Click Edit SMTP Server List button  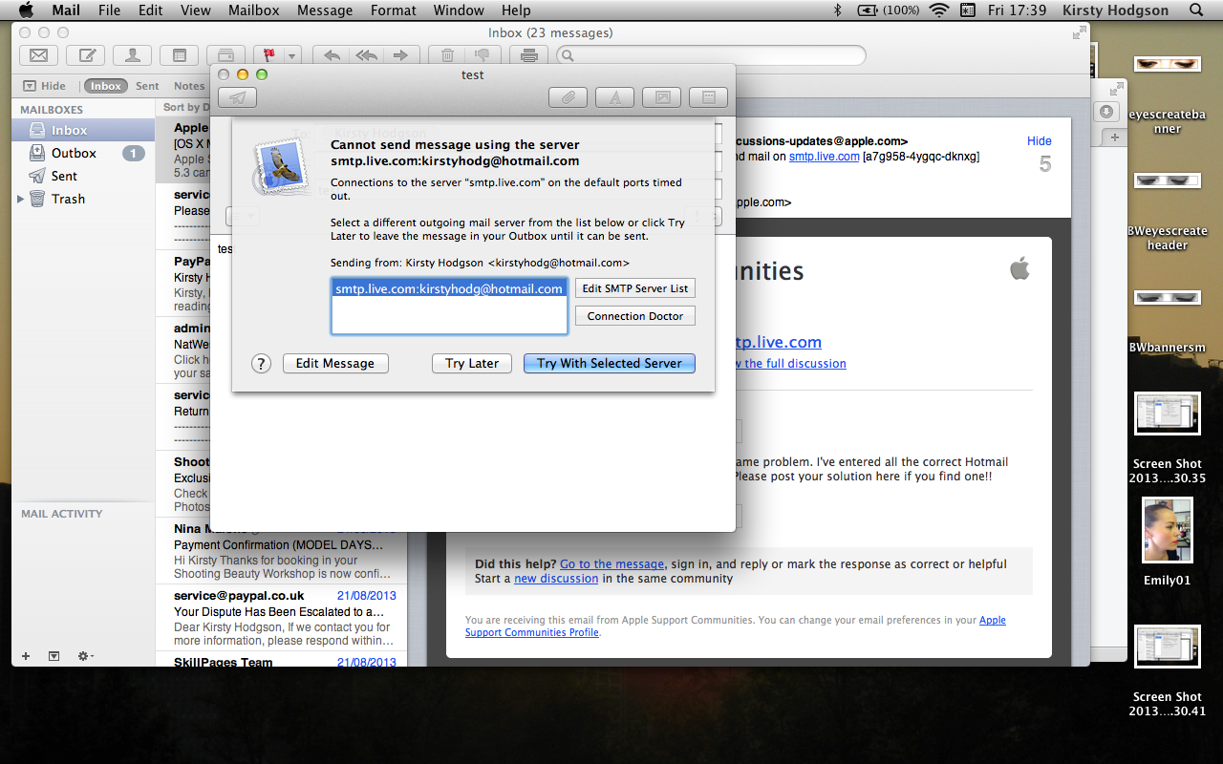coord(635,288)
